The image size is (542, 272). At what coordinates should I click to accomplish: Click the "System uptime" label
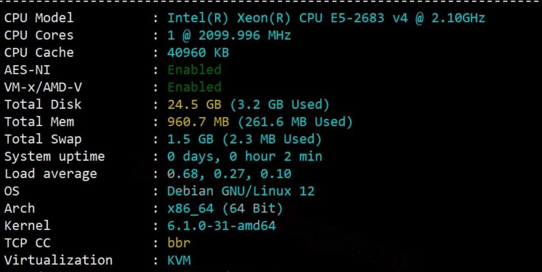tap(54, 156)
